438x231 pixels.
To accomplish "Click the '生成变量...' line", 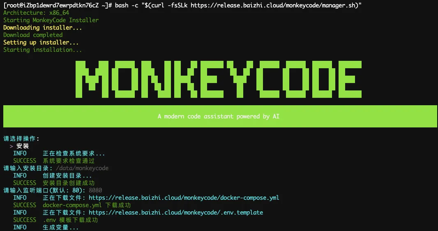I will click(61, 227).
